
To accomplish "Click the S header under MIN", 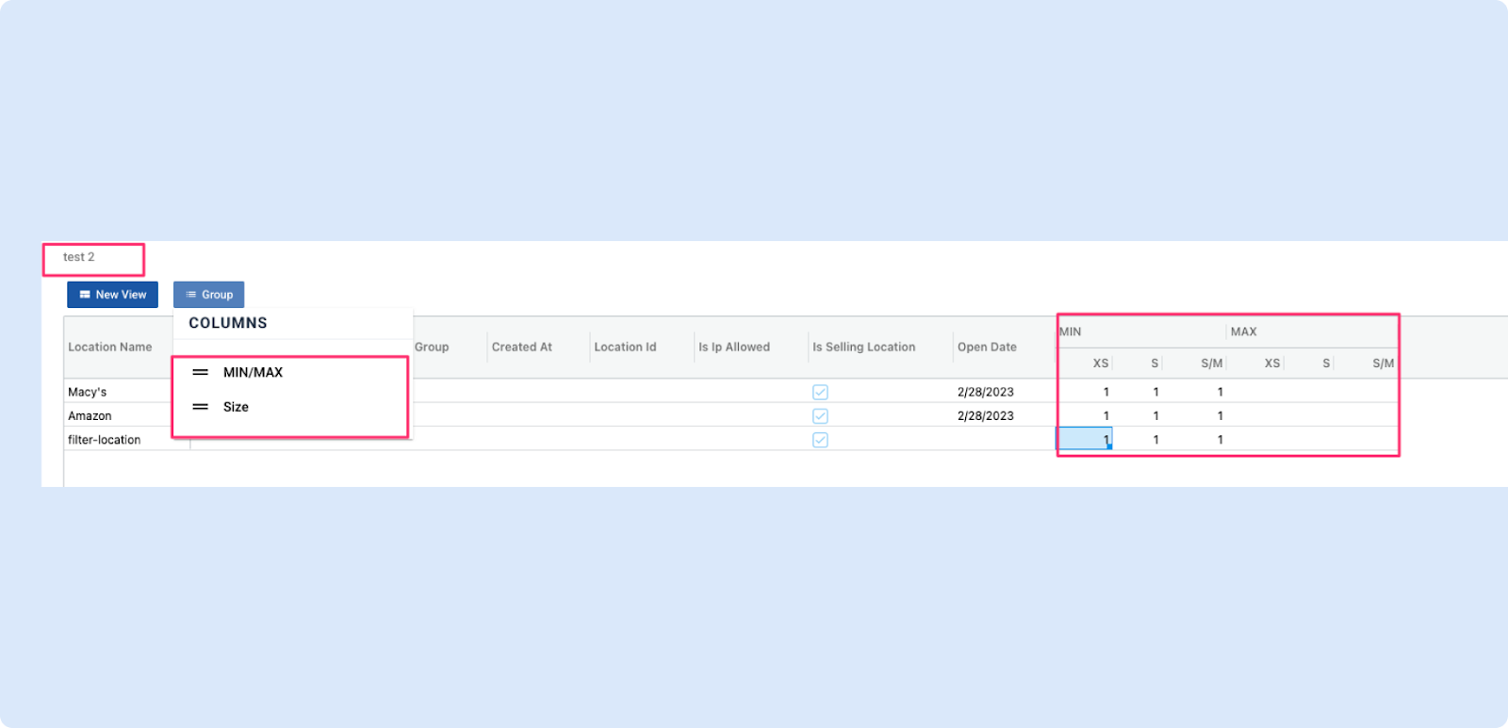I will click(x=1155, y=364).
